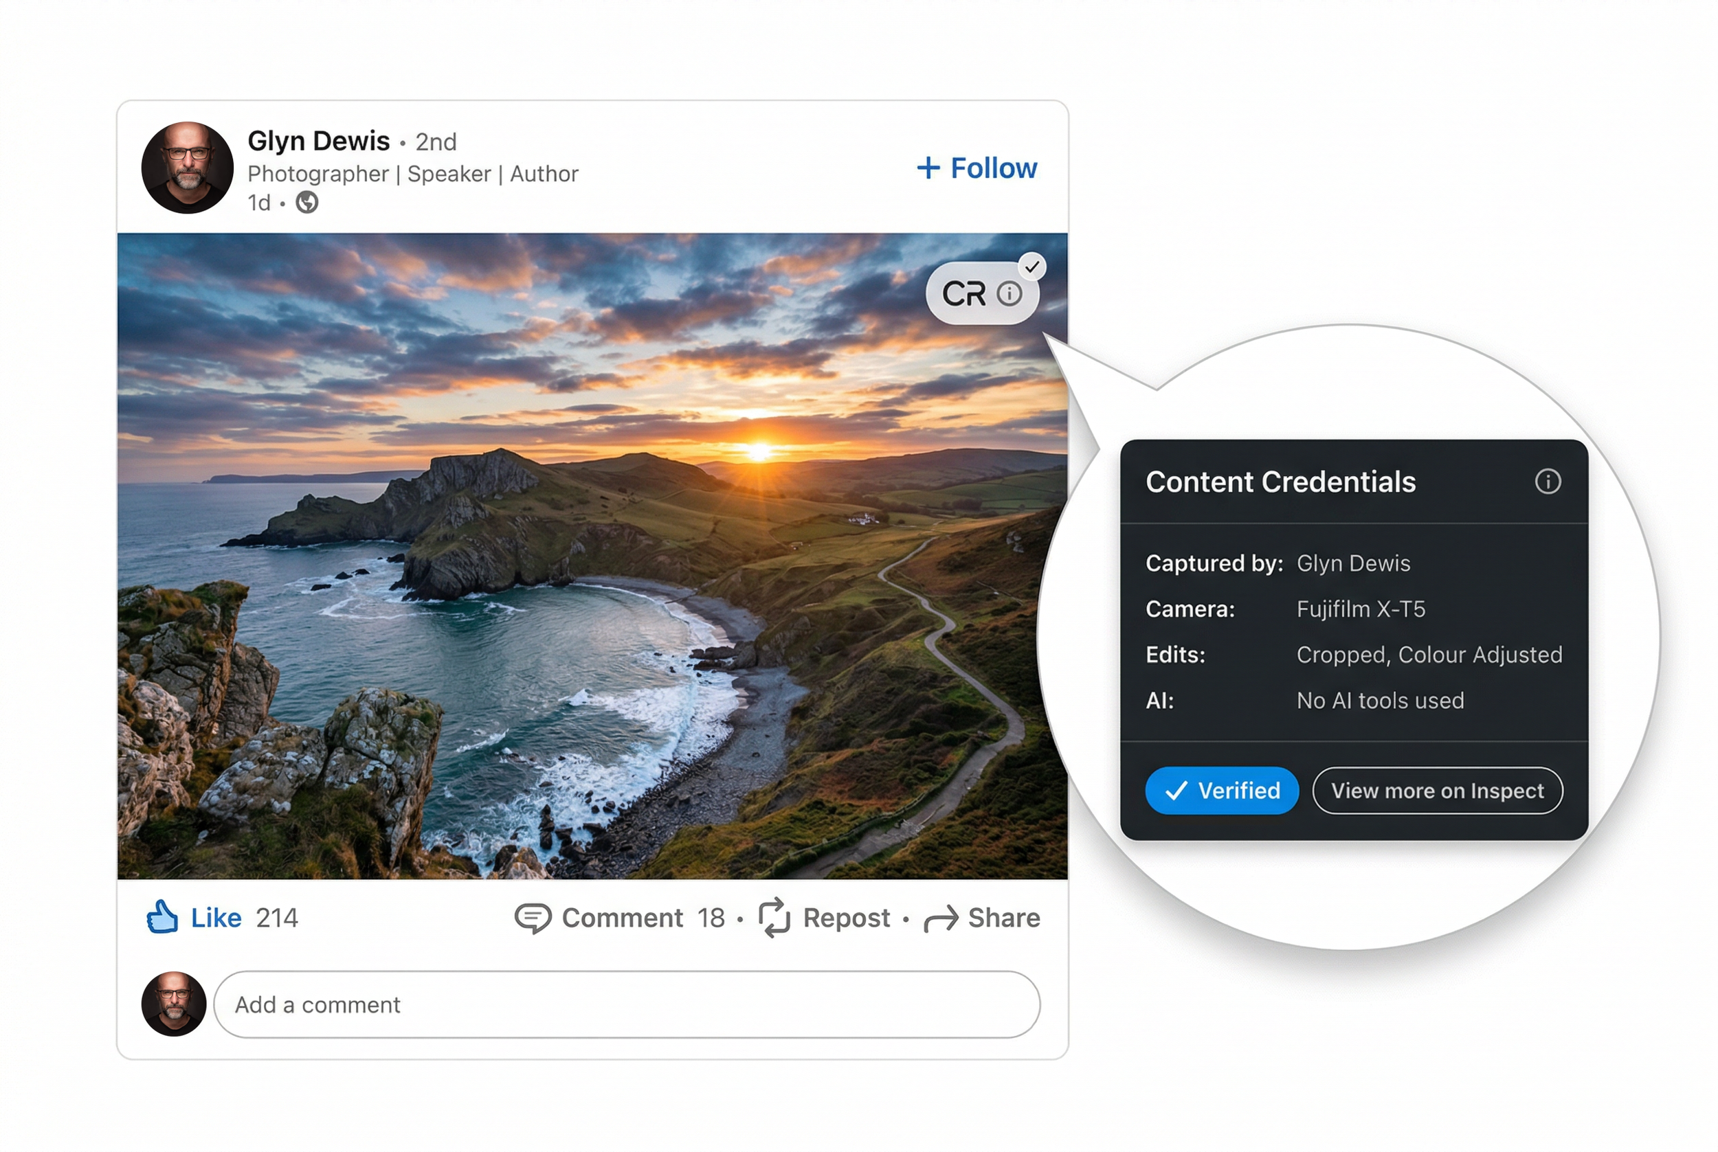Open the info icon inside the CR badge

[x=1009, y=293]
